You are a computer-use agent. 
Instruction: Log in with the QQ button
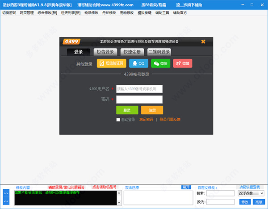[138, 63]
